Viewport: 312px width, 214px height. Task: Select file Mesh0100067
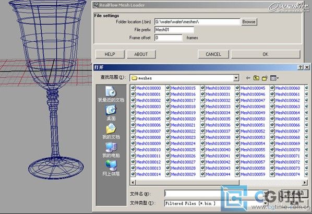(287, 131)
